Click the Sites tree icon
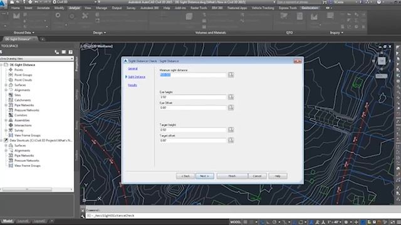 11,95
